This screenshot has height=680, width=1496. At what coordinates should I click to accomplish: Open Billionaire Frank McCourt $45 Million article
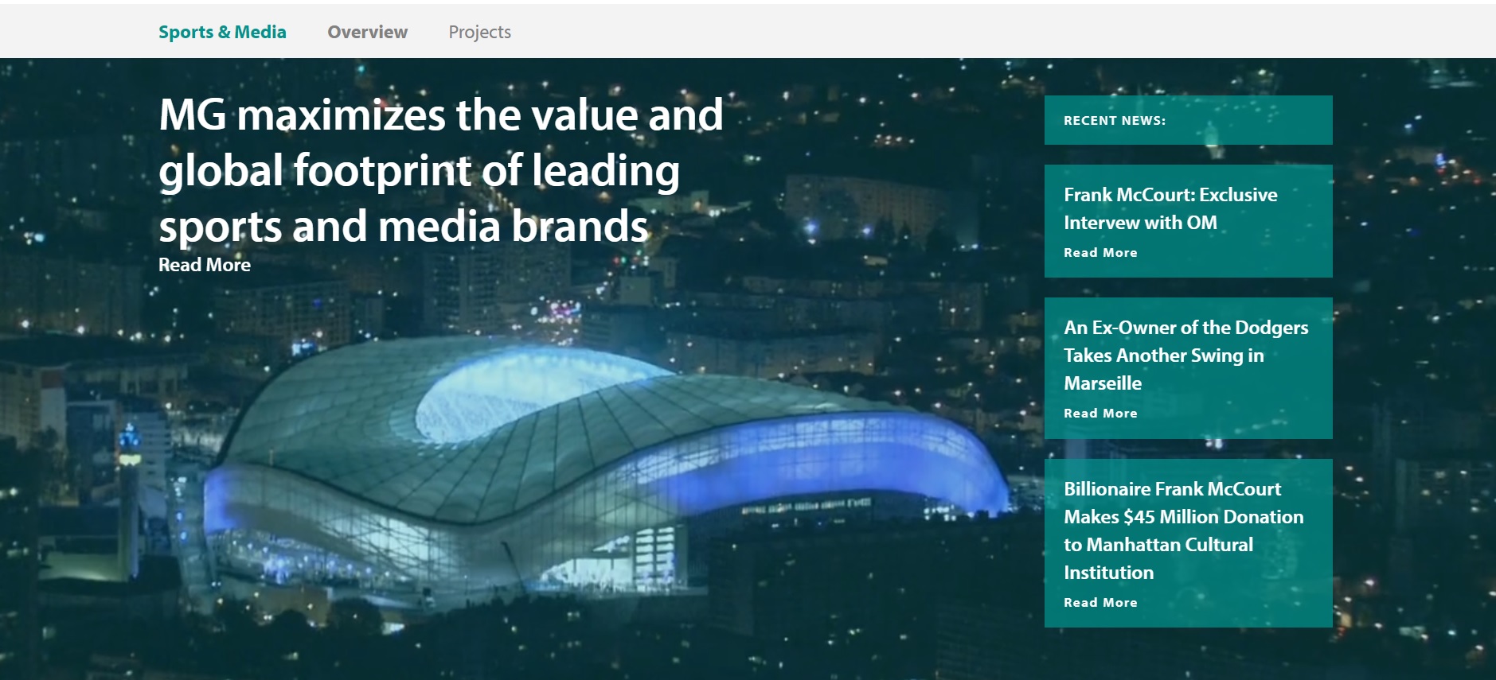coord(1183,530)
